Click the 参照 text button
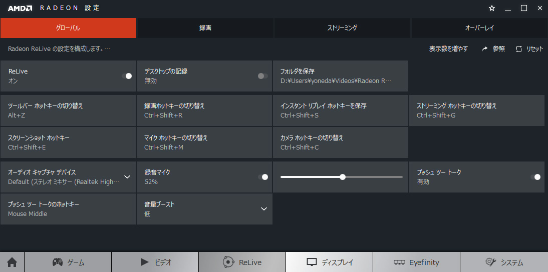The image size is (548, 272). pyautogui.click(x=499, y=49)
